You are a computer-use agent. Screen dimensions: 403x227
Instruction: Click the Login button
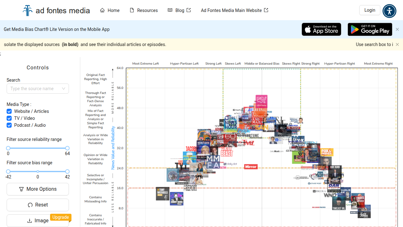(x=370, y=10)
